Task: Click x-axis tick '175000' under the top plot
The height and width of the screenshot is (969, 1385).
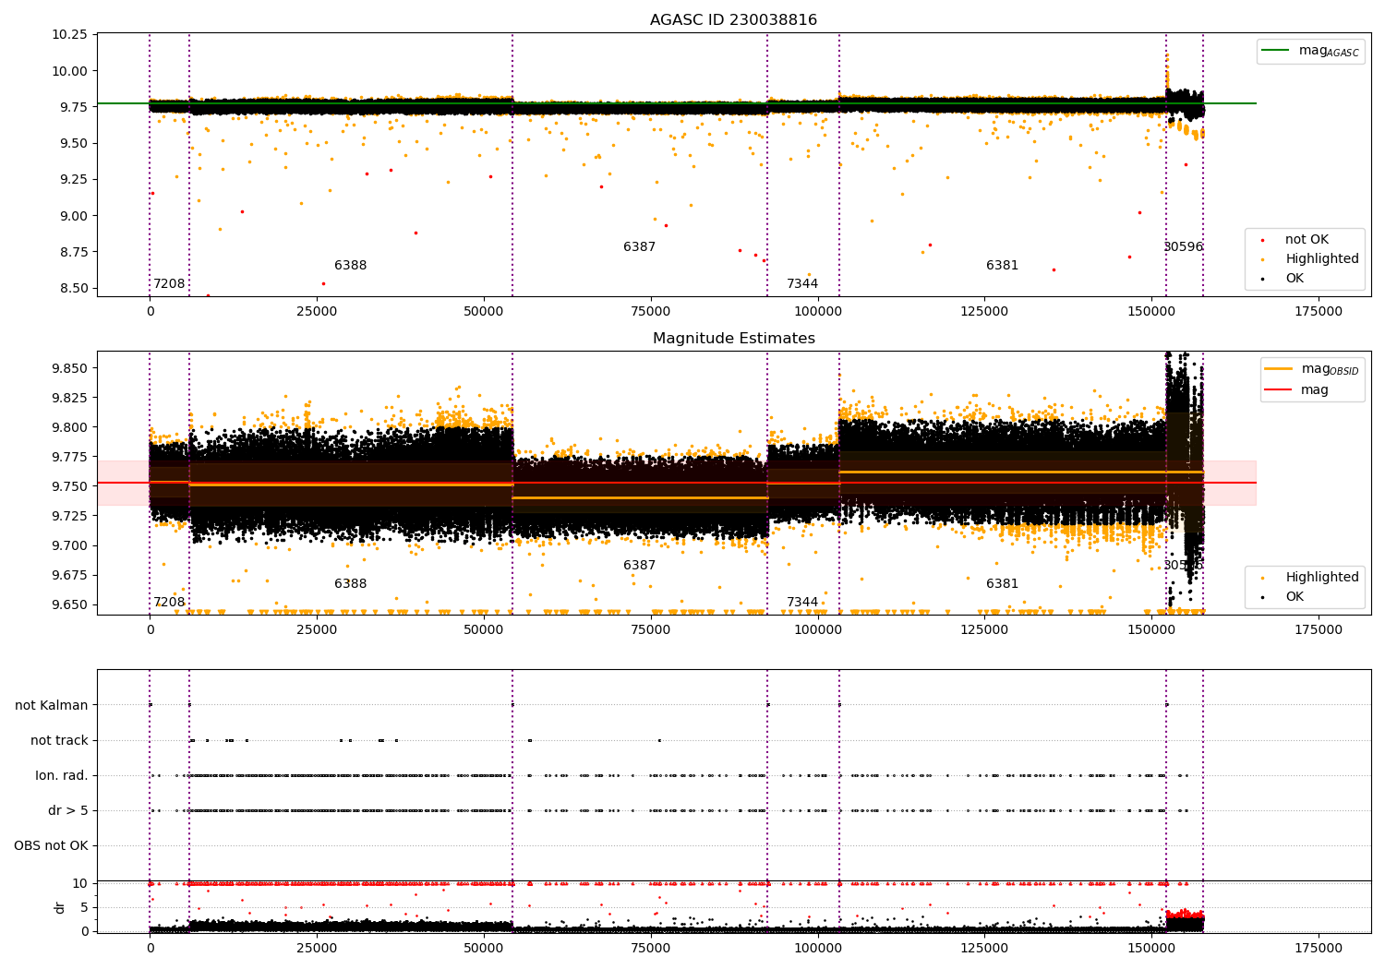Action: [x=1319, y=312]
